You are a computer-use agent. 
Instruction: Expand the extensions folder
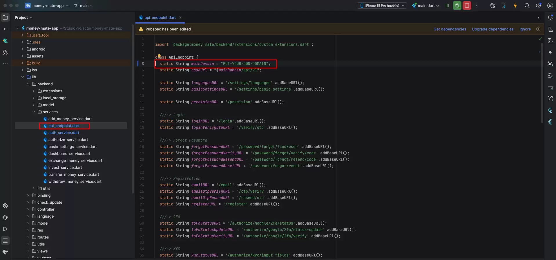[34, 91]
